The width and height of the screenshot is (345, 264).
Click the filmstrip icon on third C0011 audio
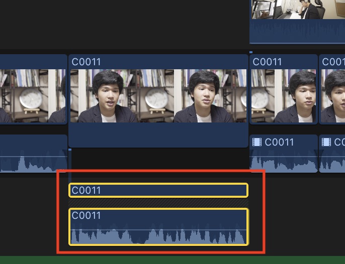tap(257, 142)
